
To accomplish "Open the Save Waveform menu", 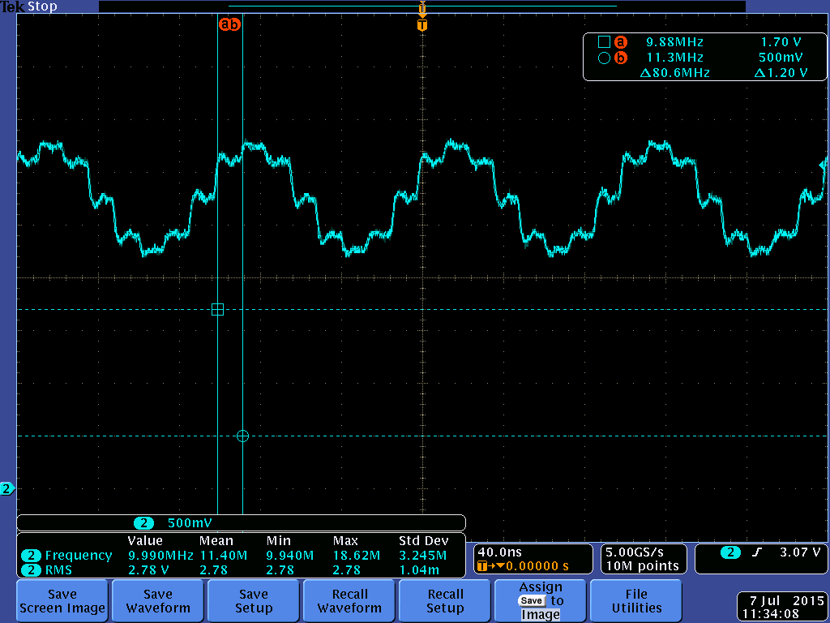I will point(158,601).
